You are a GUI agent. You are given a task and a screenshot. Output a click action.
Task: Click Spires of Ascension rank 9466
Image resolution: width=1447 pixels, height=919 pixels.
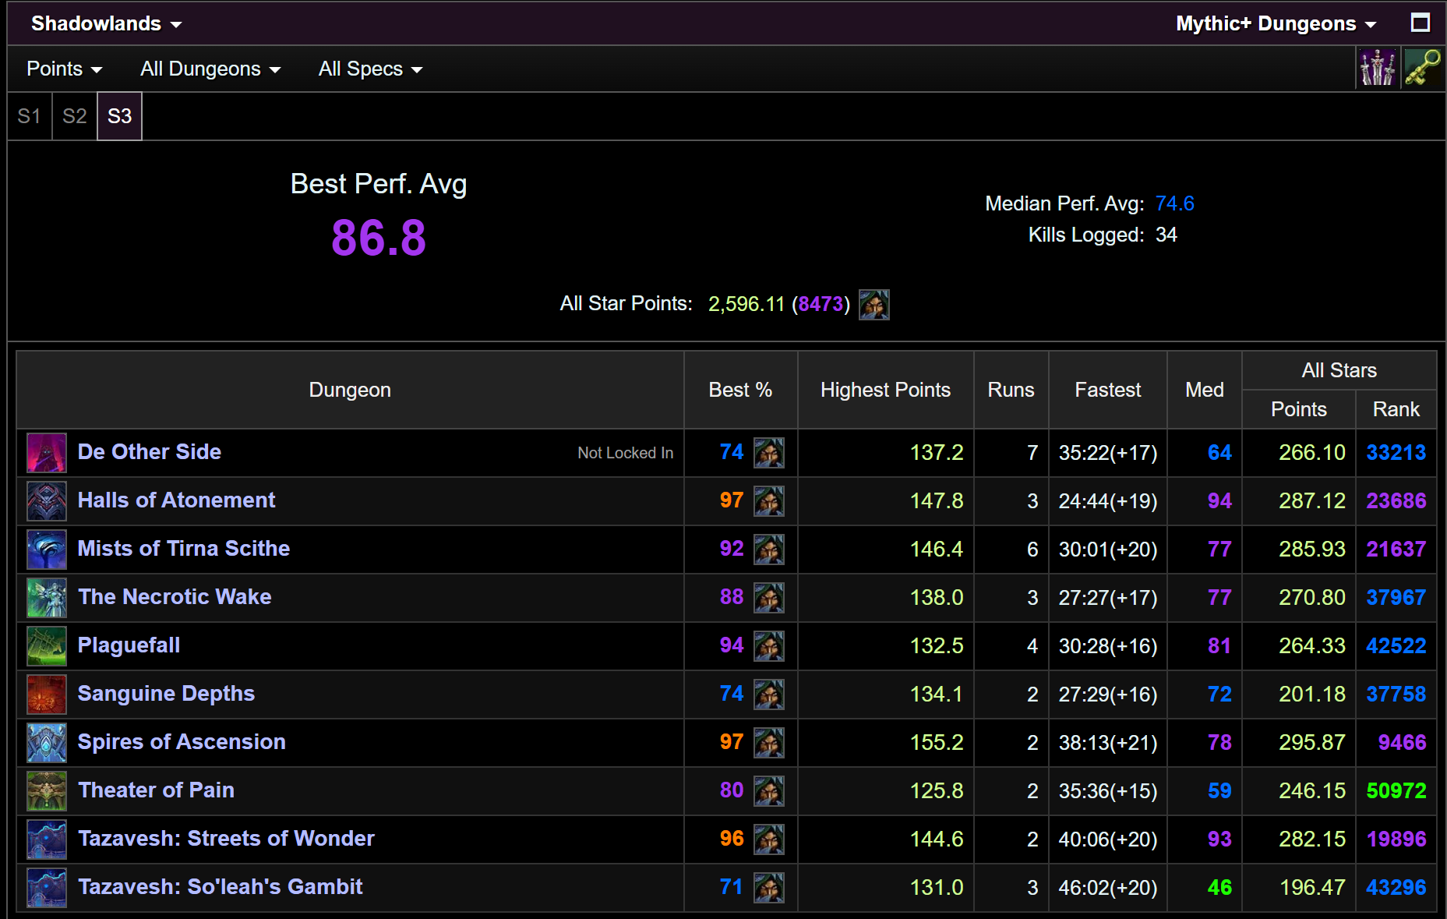(1402, 742)
